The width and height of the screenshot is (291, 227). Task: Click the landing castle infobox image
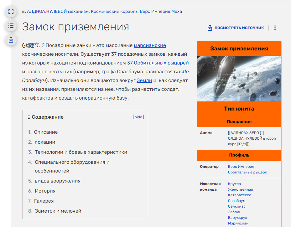point(239,79)
